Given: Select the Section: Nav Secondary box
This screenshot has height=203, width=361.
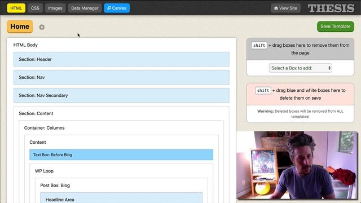Looking at the screenshot, I should pyautogui.click(x=121, y=95).
